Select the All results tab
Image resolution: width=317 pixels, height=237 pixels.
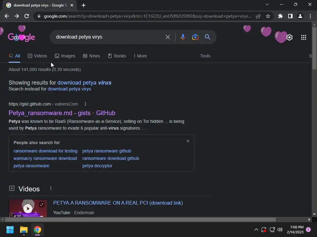click(14, 56)
